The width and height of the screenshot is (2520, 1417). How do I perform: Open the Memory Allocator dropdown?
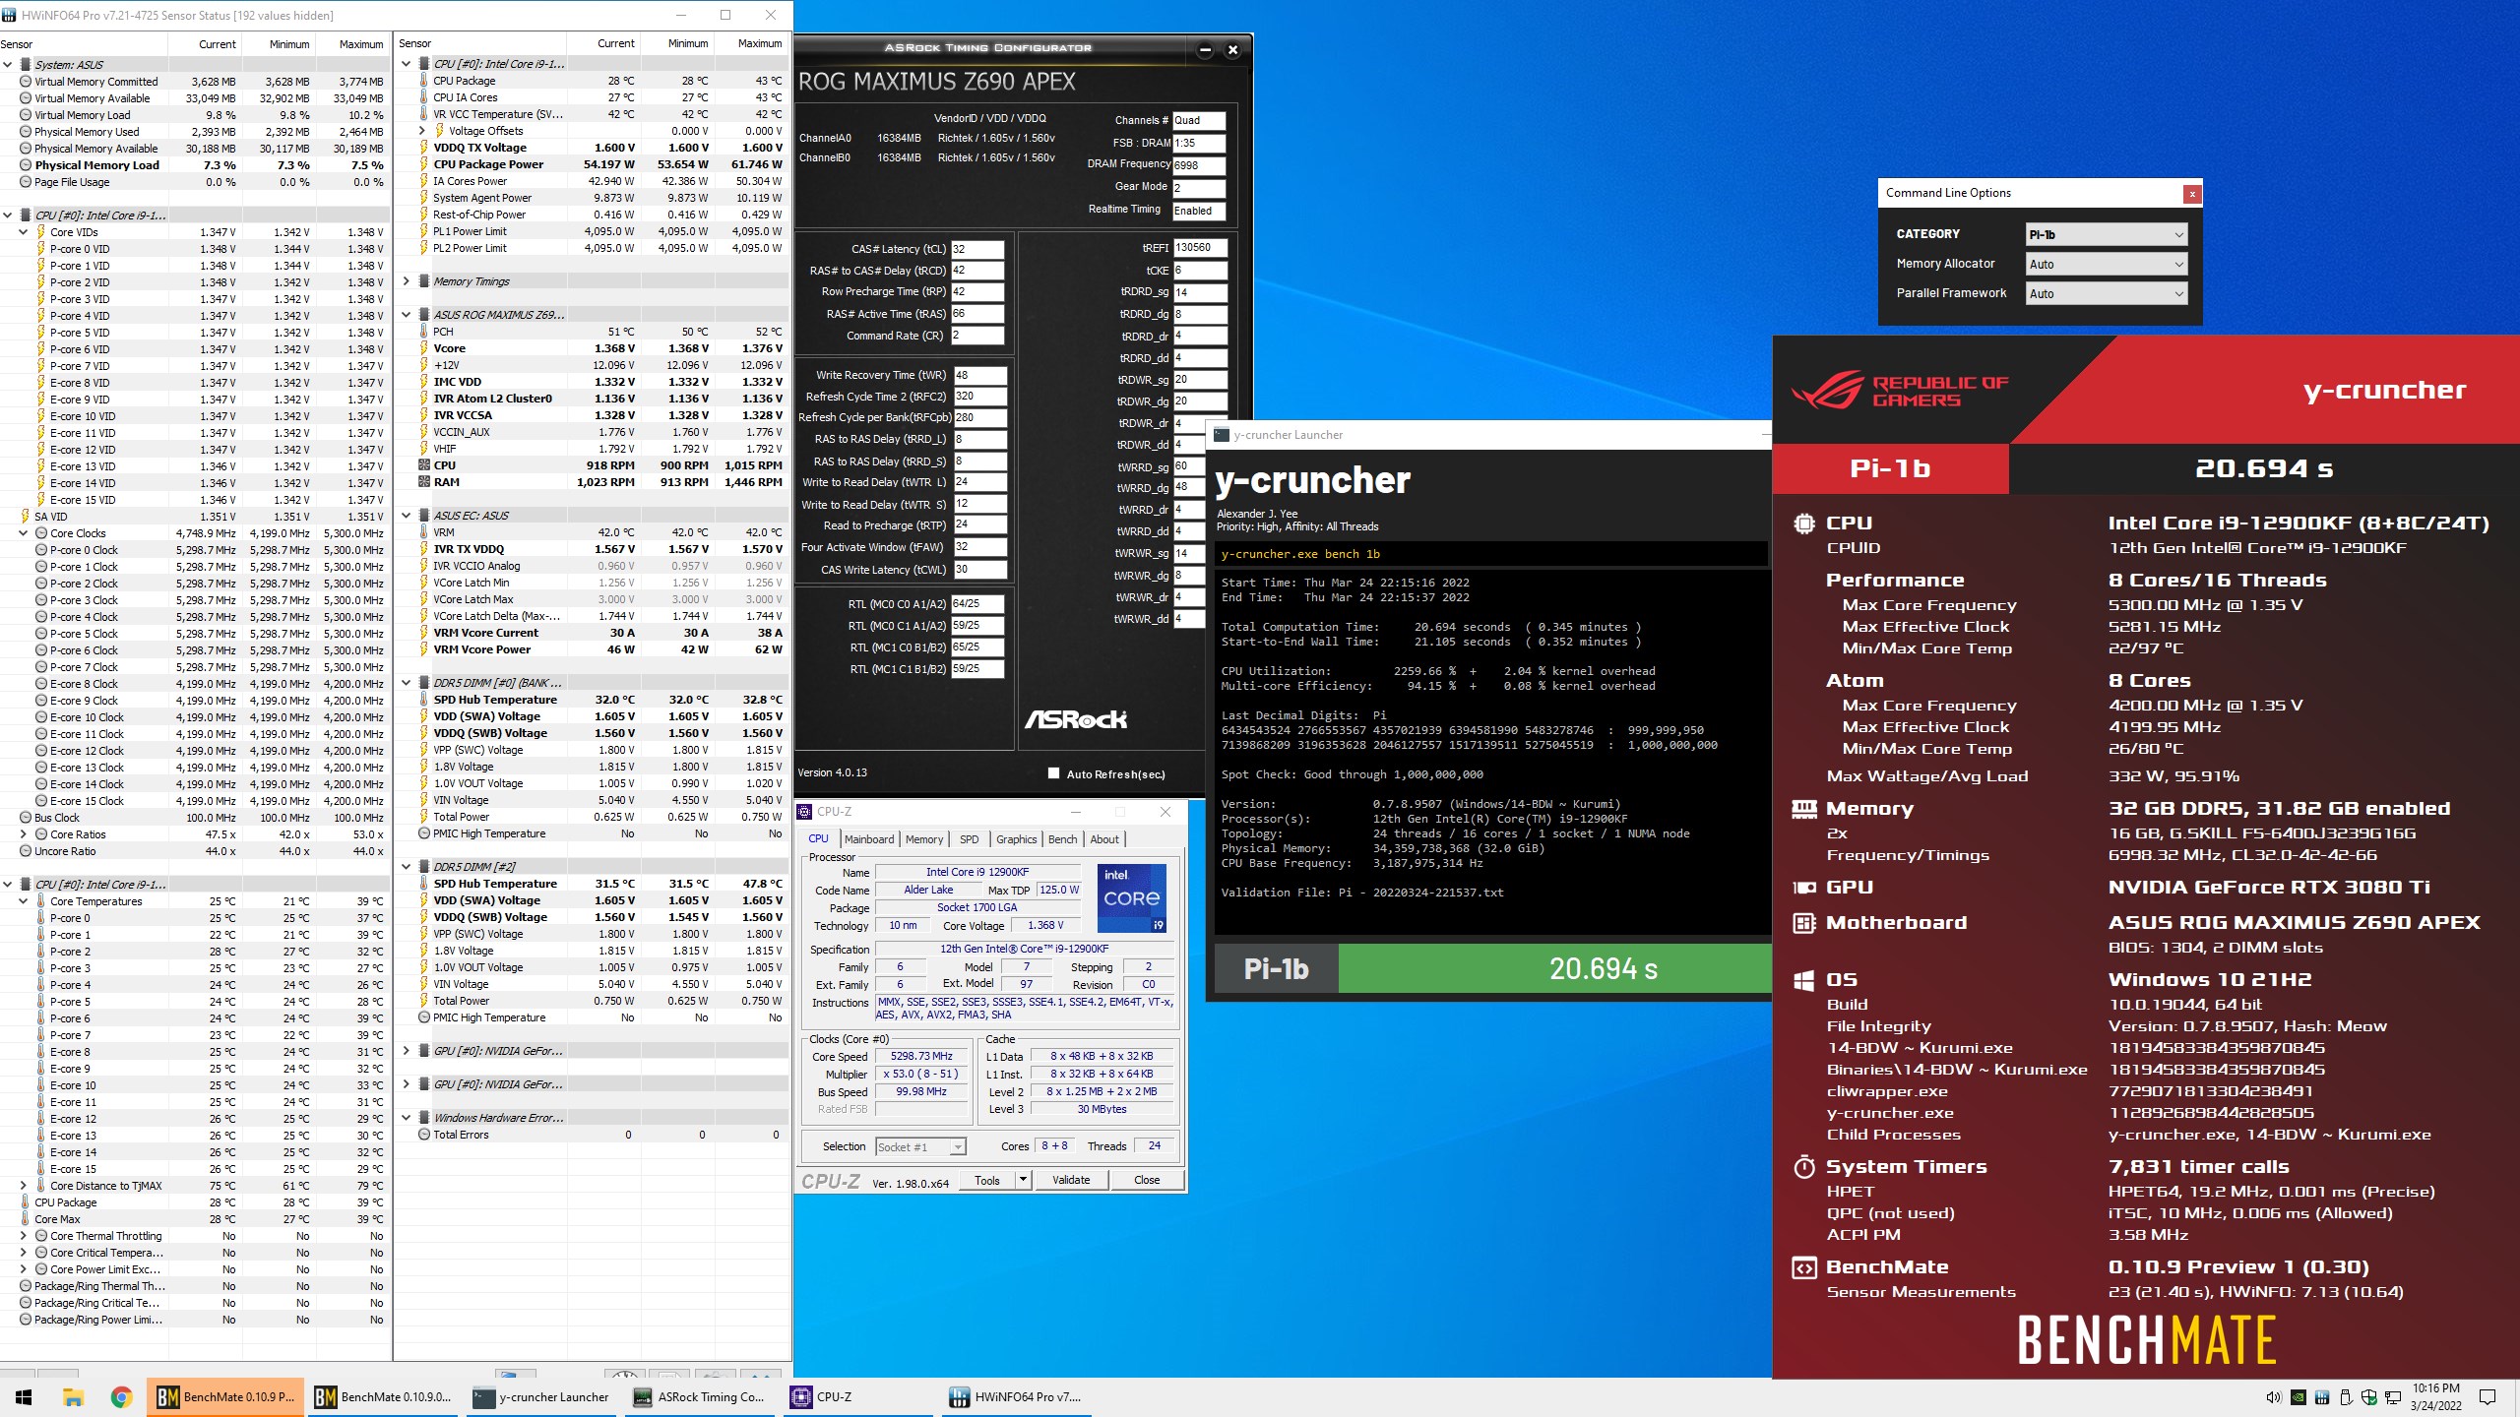[2107, 264]
